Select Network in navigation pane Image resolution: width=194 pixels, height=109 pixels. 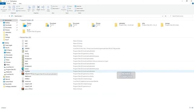(x=7, y=79)
